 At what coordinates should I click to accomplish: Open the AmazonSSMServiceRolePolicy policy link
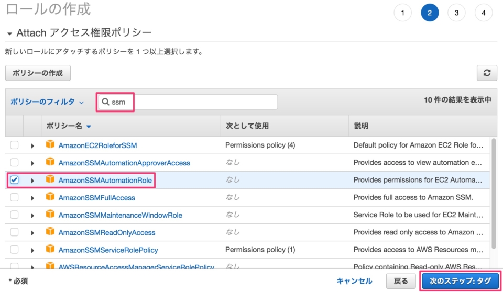pyautogui.click(x=108, y=250)
